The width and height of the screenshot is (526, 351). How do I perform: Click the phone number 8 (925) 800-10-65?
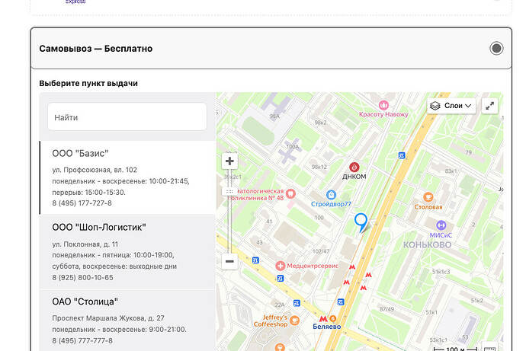(x=82, y=277)
